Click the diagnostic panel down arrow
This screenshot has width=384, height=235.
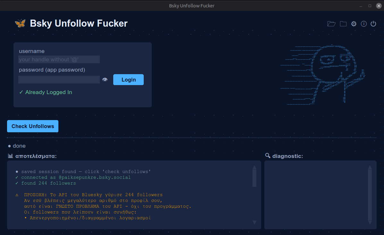[x=370, y=222]
